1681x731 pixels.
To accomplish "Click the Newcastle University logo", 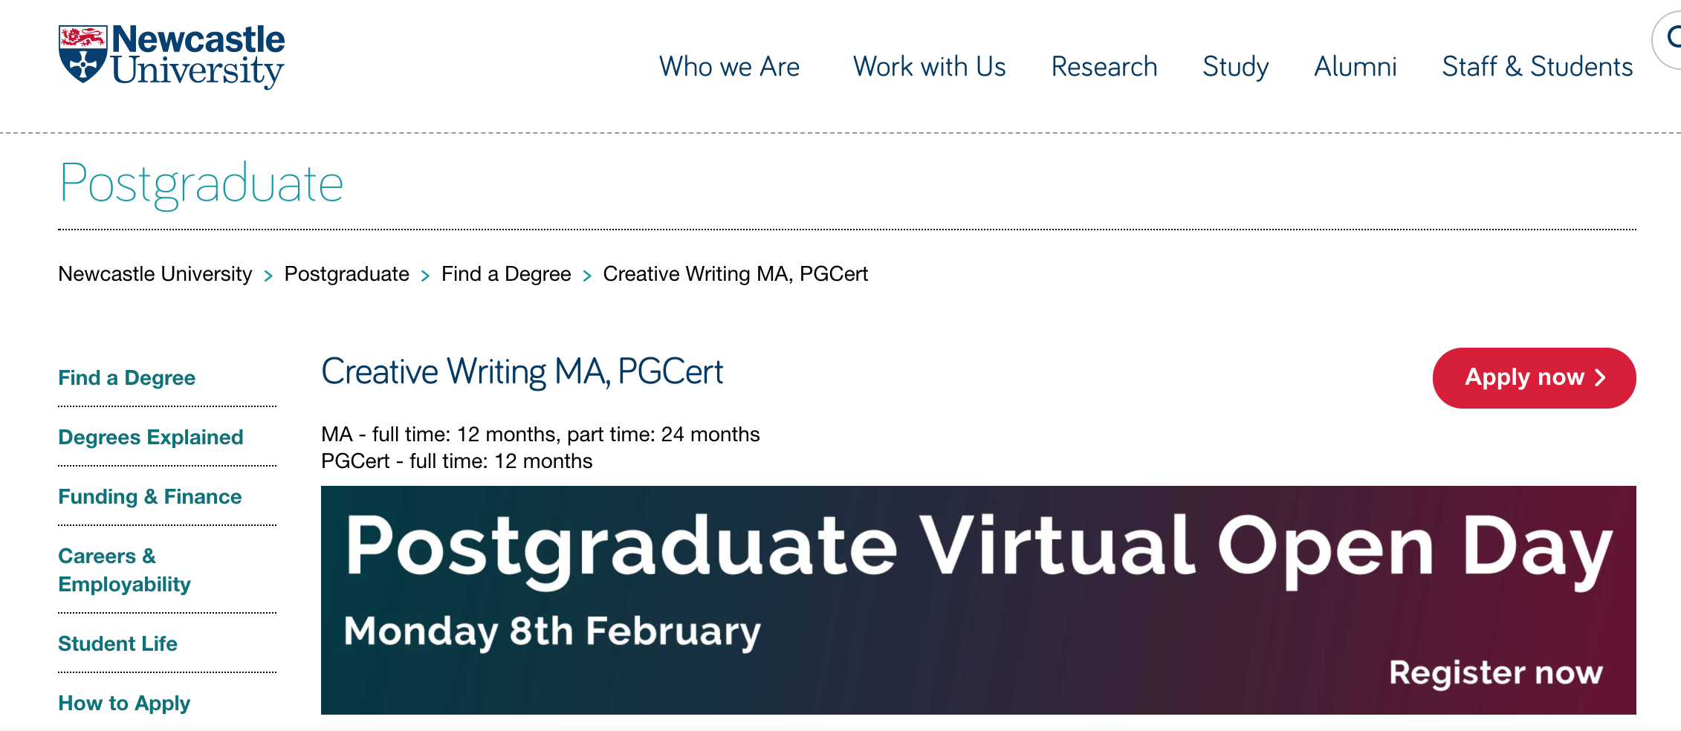I will (x=172, y=56).
